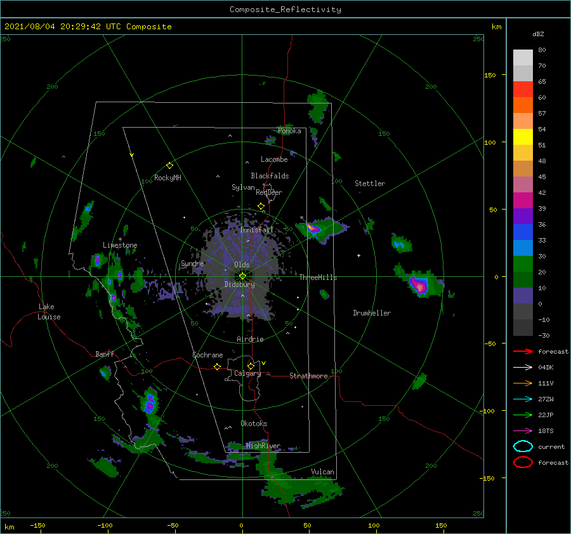Click the yellow station marker near RockyMH
This screenshot has height=534, width=571.
(169, 166)
